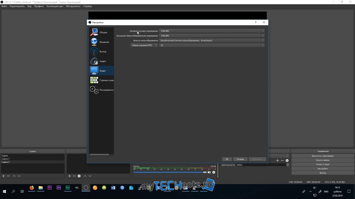Screen dimensions: 355x199
Task: Open the Общие settings section icon
Action: [94, 32]
